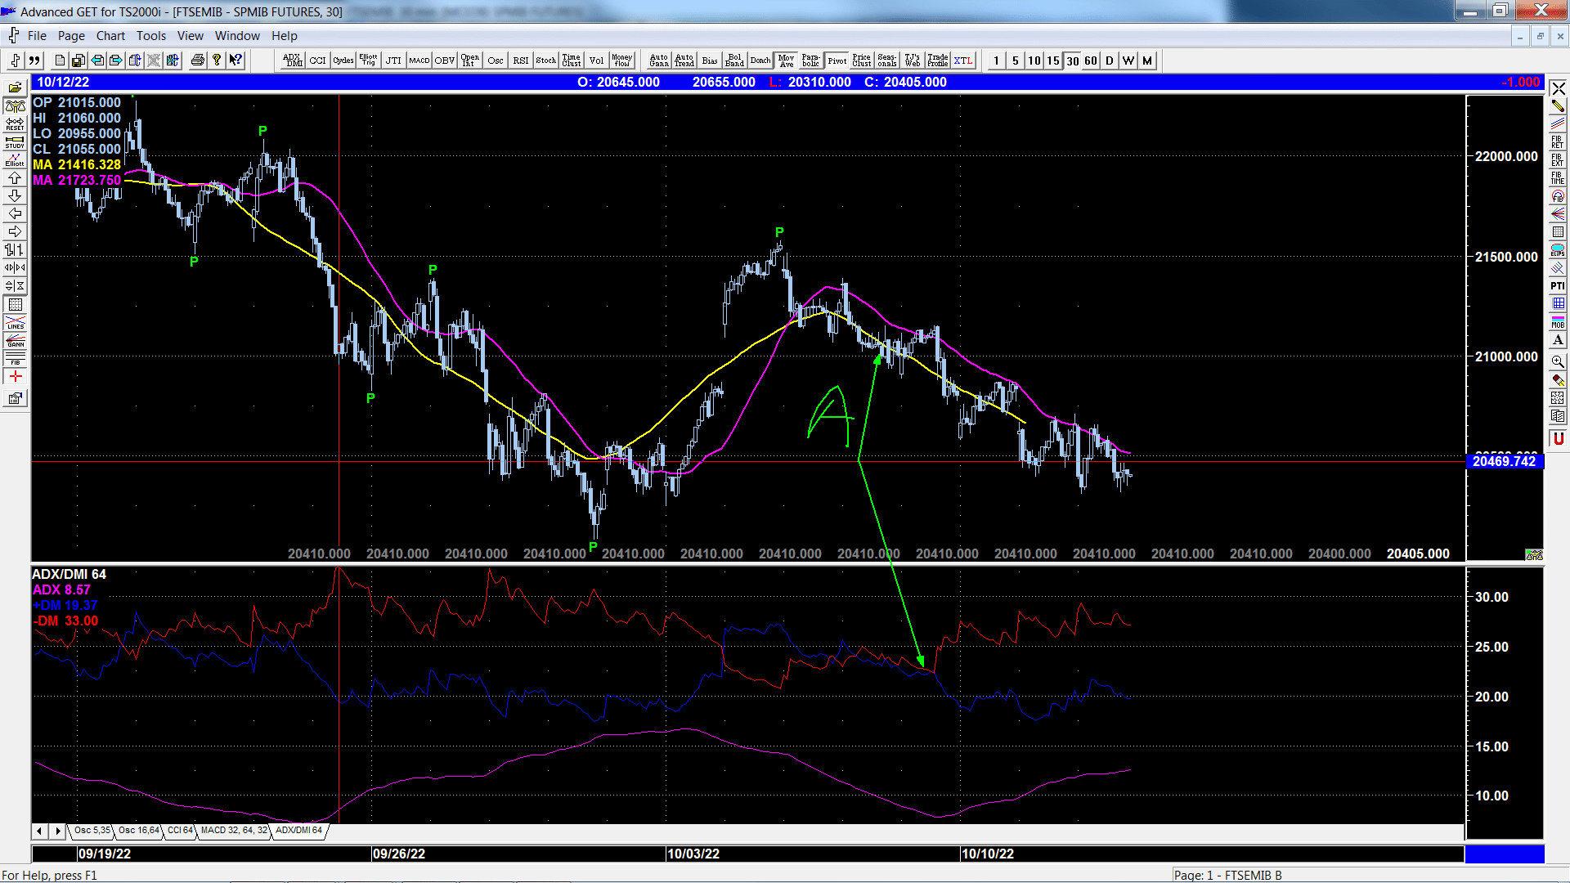Open the Chart menu

[x=110, y=36]
